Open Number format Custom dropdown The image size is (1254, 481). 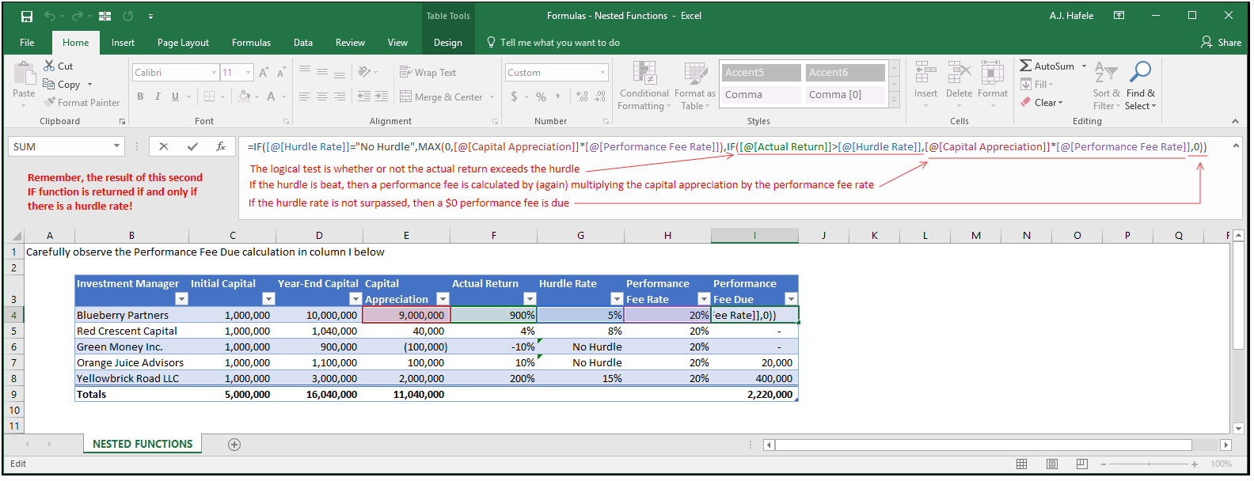[602, 73]
